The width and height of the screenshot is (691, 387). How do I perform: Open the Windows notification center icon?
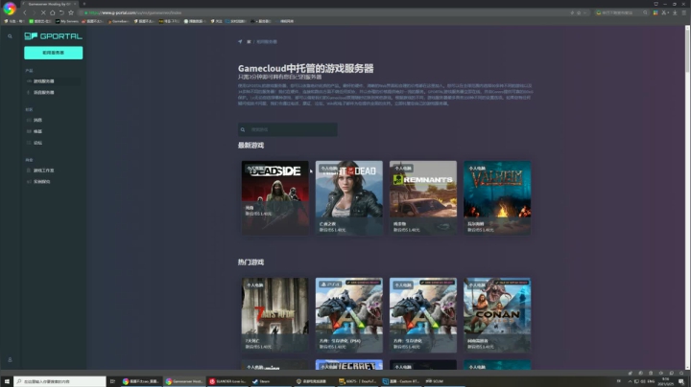(681, 381)
